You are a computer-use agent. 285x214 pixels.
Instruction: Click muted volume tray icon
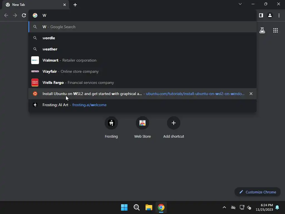tap(249, 207)
